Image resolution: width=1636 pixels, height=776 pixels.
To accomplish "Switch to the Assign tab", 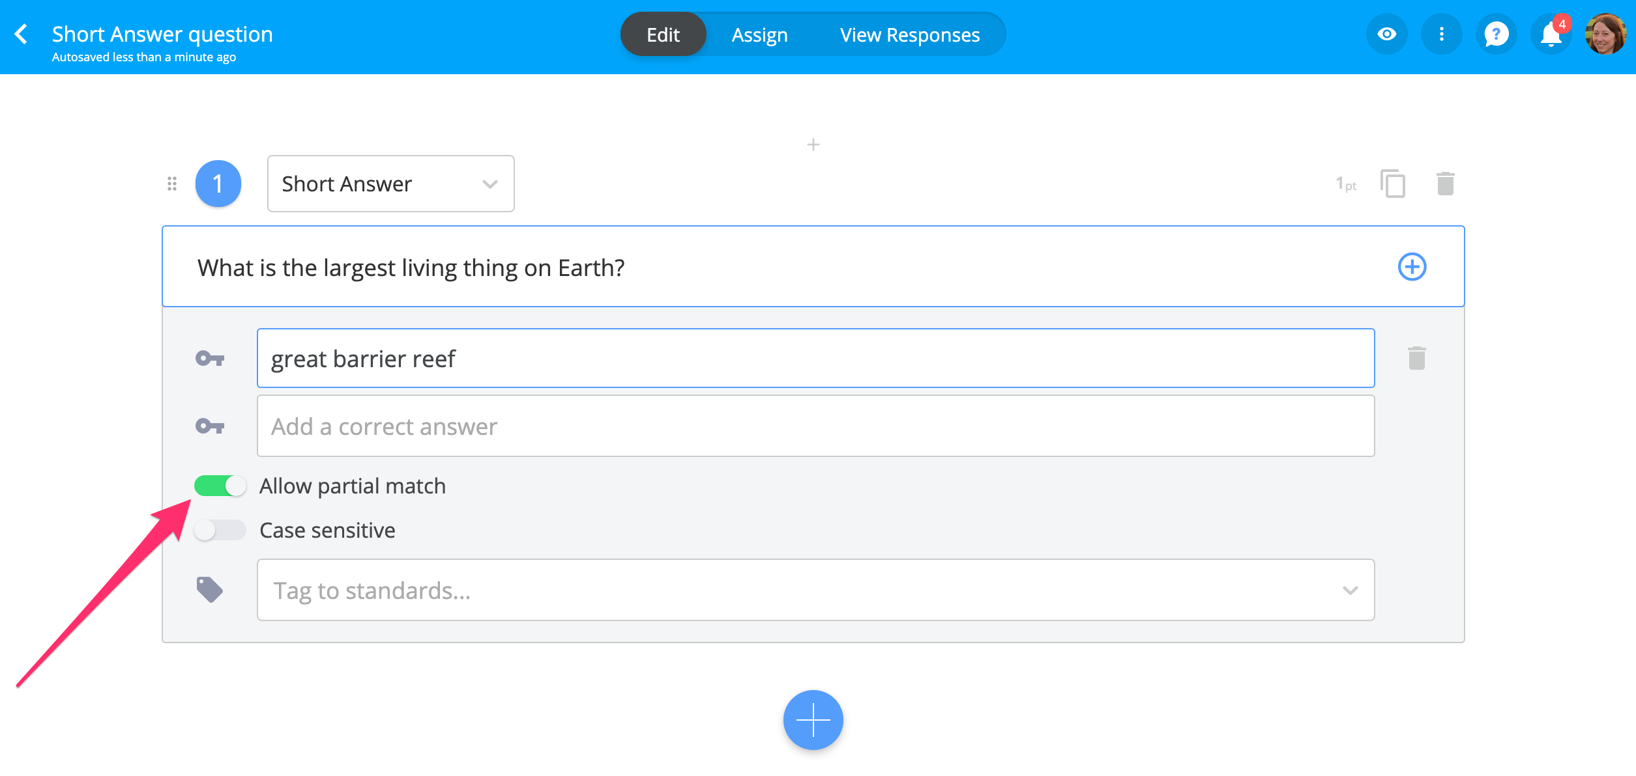I will point(759,35).
